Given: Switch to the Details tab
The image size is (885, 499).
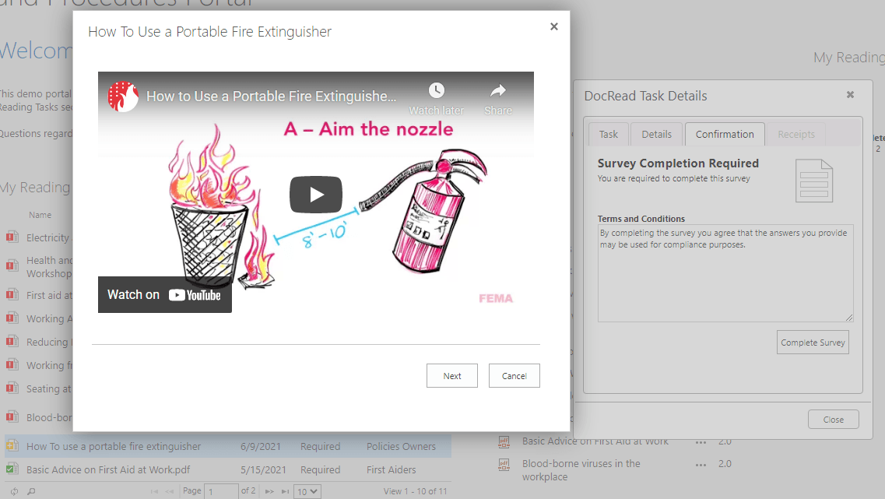Looking at the screenshot, I should 656,134.
